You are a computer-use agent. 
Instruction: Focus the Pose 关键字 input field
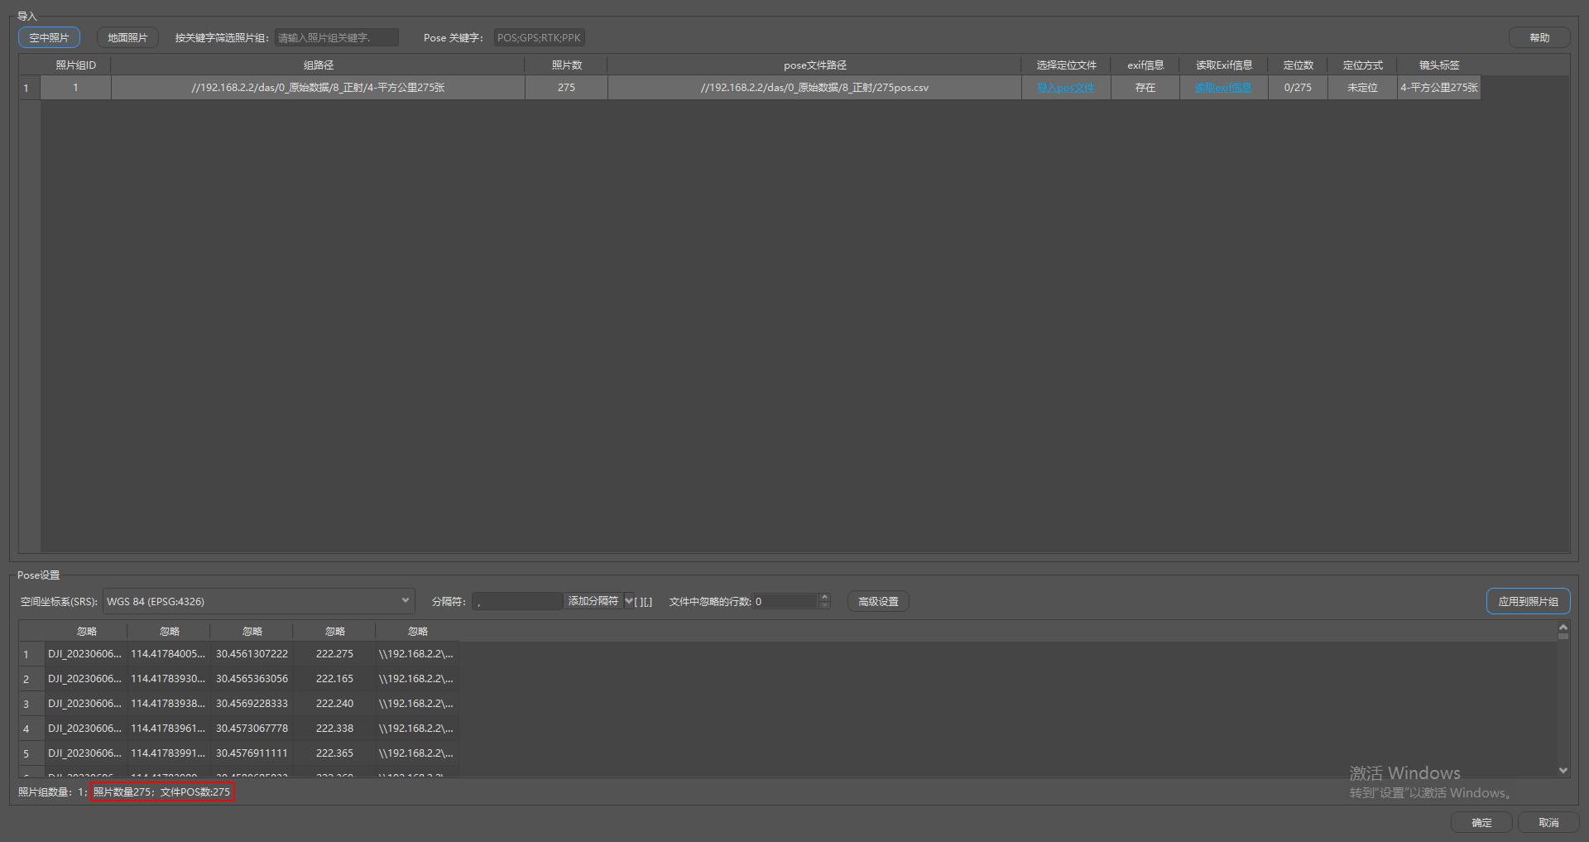(x=540, y=37)
